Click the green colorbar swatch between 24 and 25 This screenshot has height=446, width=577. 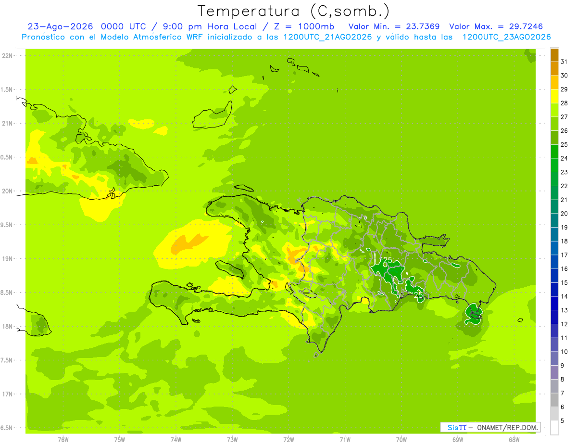554,151
